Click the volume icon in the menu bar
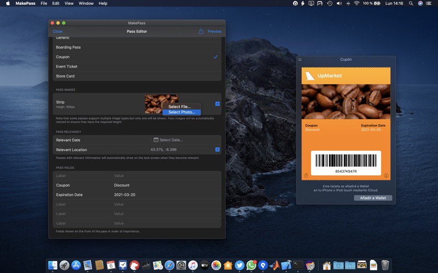The height and width of the screenshot is (273, 438). (339, 3)
